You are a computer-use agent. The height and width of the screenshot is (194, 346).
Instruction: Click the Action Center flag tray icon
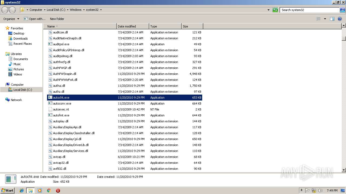tap(308, 190)
